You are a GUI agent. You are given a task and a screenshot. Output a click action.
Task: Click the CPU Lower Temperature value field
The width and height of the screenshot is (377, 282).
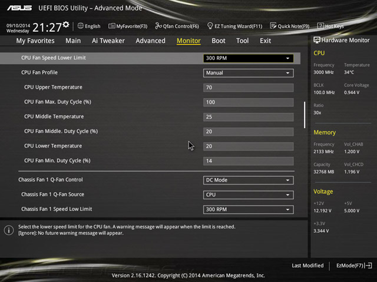tap(249, 146)
